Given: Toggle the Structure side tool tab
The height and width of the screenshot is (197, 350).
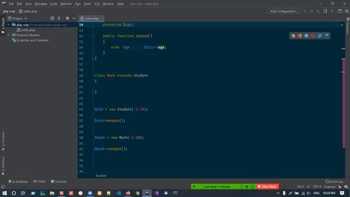Looking at the screenshot, I should [3, 141].
